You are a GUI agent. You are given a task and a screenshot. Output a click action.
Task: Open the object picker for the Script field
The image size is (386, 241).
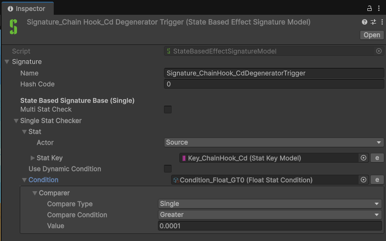click(x=379, y=51)
